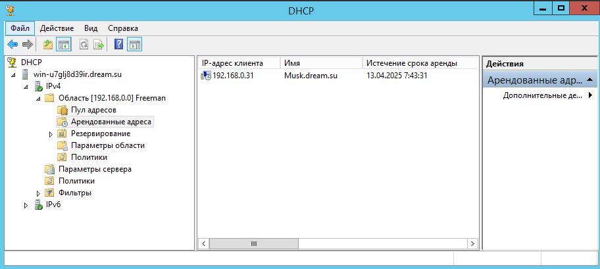The image size is (600, 269).
Task: Click the Действия pane header
Action: pos(539,64)
